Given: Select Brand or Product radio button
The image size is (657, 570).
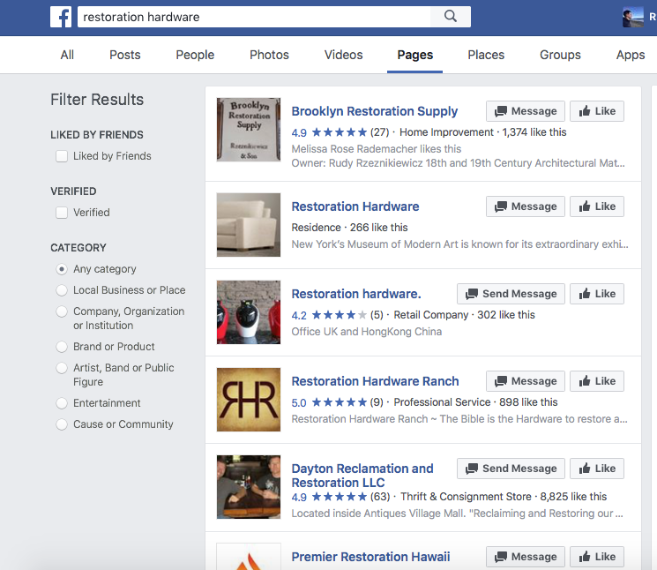Looking at the screenshot, I should tap(62, 347).
